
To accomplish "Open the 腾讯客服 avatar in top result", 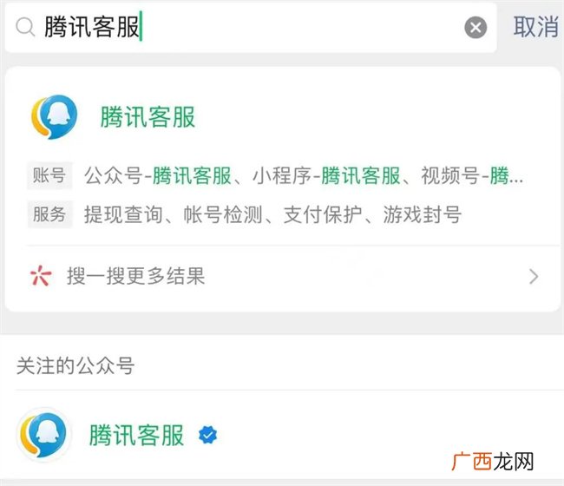I will point(55,117).
